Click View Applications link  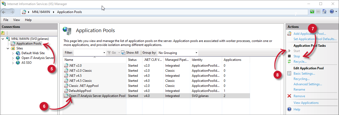pos(306,103)
